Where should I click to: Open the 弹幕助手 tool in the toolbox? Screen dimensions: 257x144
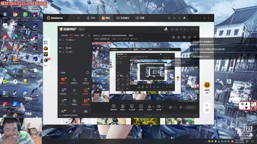[63, 81]
